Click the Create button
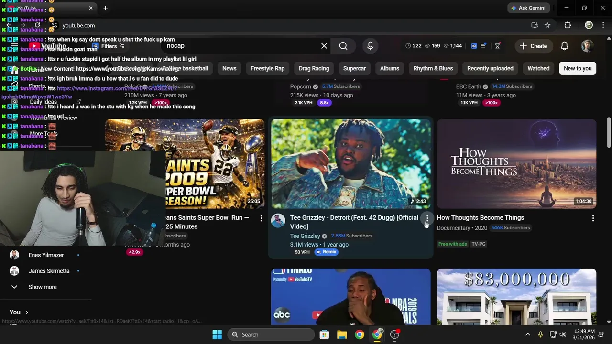 (x=533, y=46)
